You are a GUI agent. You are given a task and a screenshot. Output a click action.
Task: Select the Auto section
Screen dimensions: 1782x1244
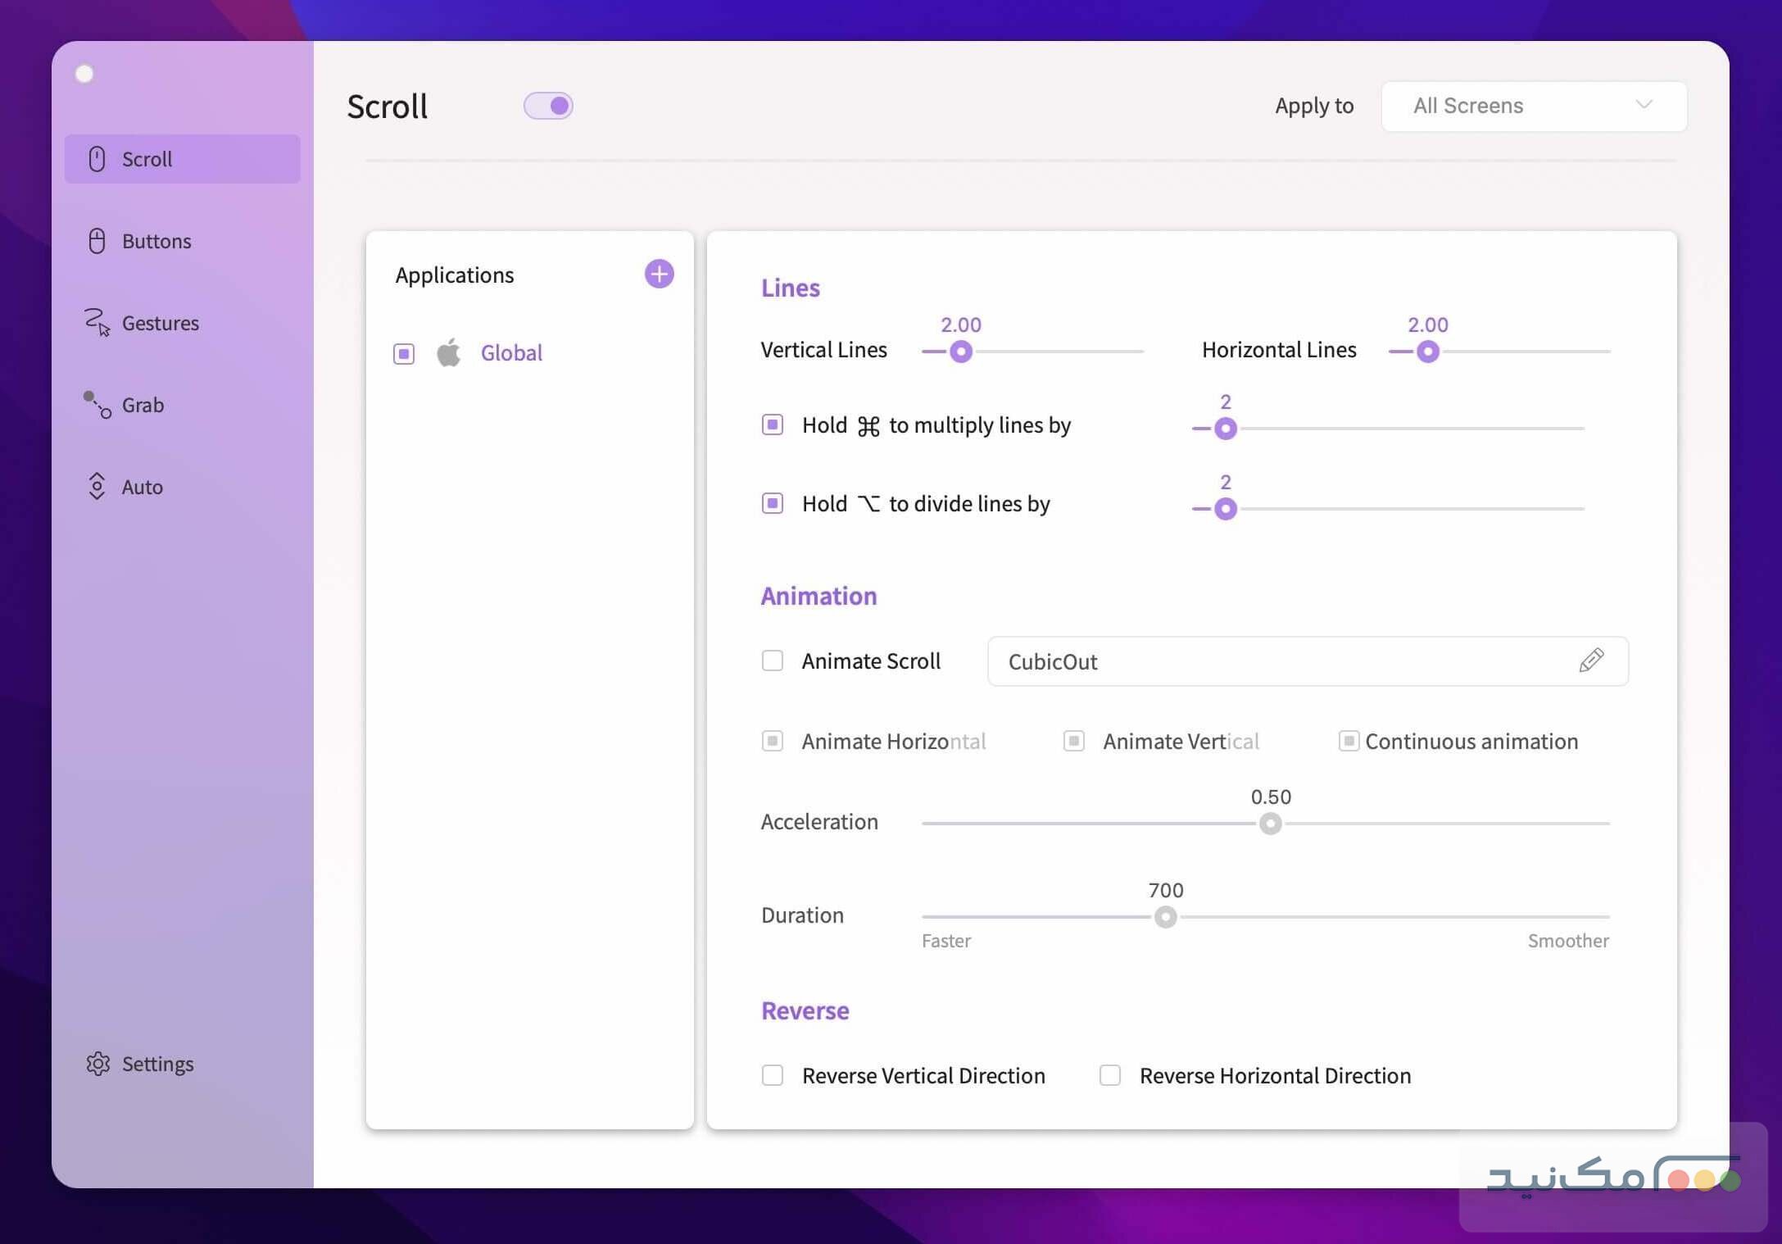[x=143, y=486]
